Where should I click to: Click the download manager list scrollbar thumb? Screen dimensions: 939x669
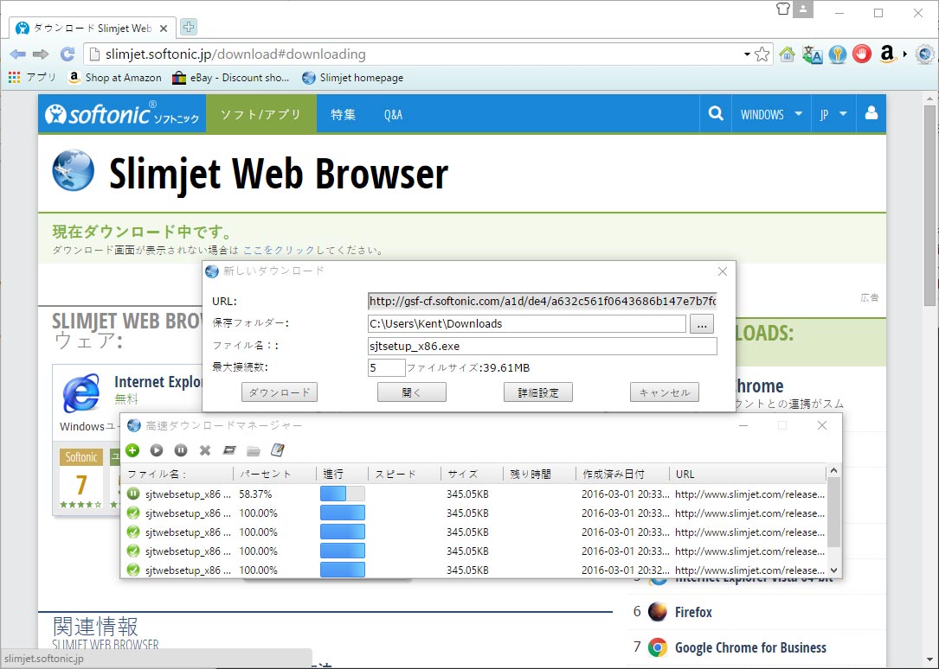[833, 512]
